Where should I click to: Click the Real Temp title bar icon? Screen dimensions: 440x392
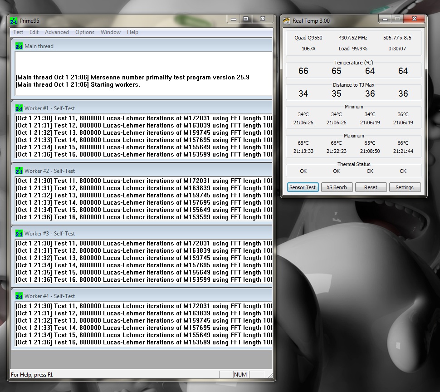[x=287, y=21]
